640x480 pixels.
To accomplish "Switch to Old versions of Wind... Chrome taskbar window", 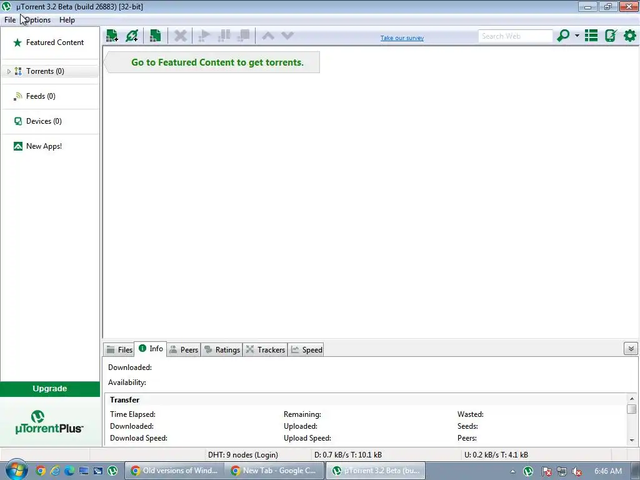I will 175,471.
